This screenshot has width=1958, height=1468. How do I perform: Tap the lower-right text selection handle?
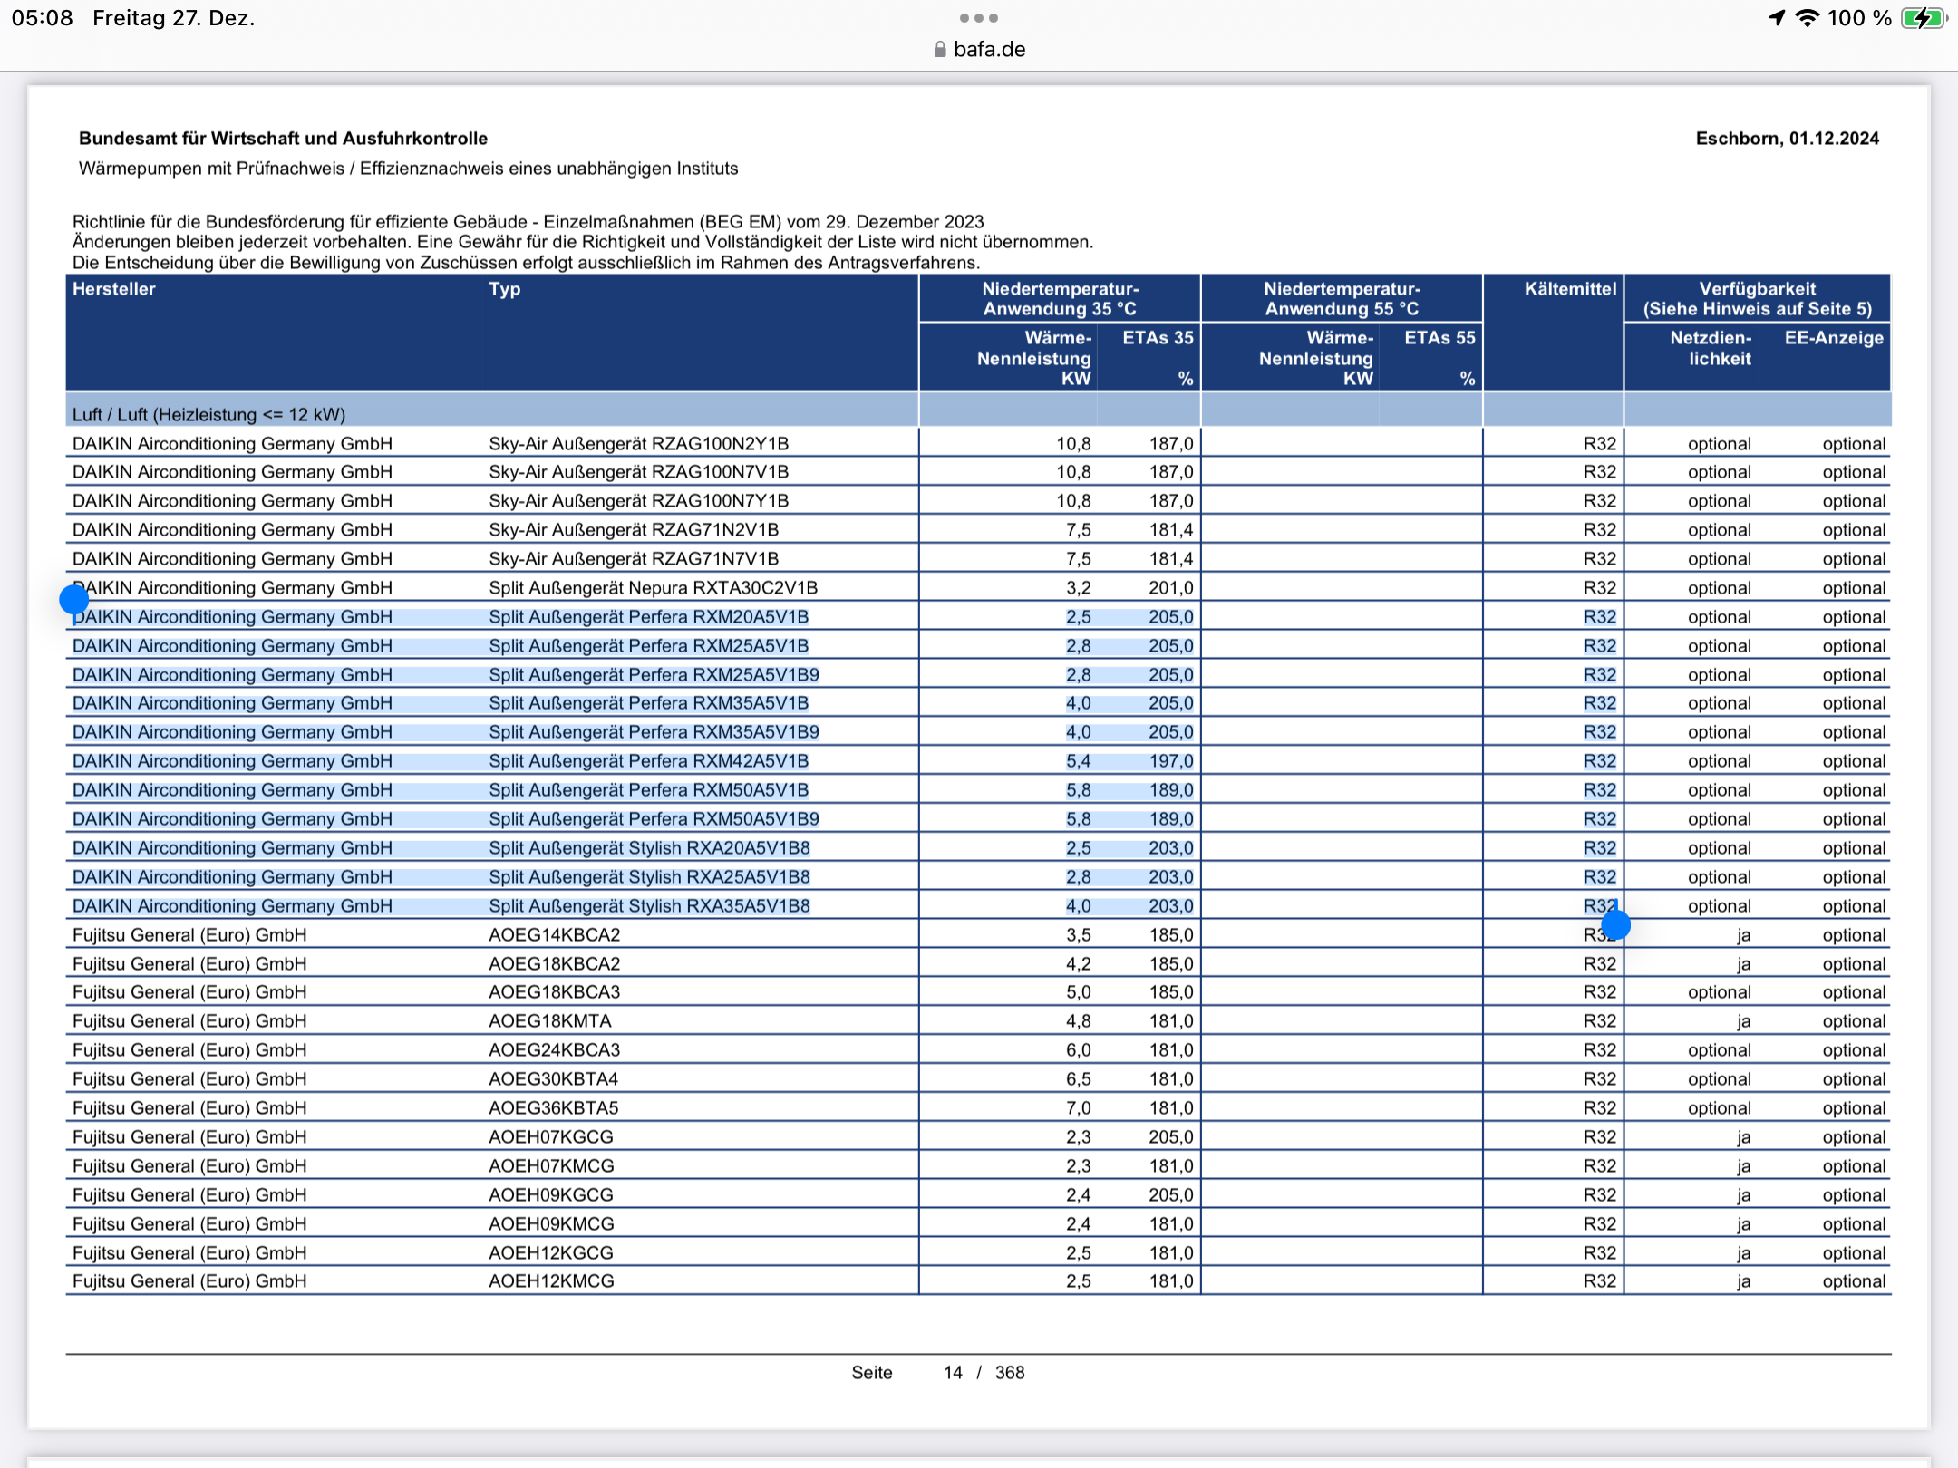(x=1615, y=925)
